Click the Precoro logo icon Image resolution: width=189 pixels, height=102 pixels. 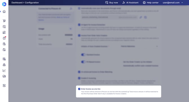pyautogui.click(x=4, y=4)
